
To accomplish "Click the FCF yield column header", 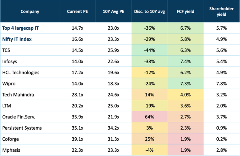I will [x=185, y=12].
